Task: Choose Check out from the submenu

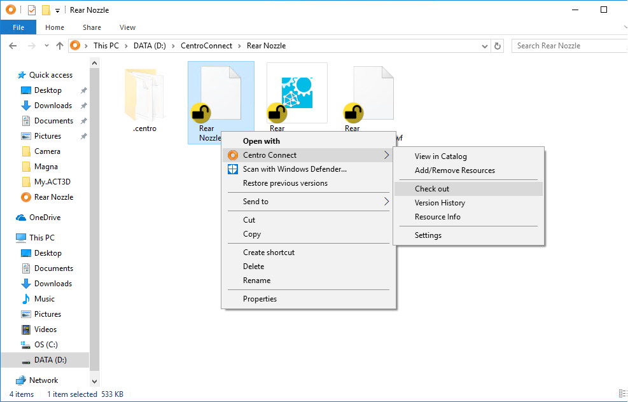Action: point(432,189)
